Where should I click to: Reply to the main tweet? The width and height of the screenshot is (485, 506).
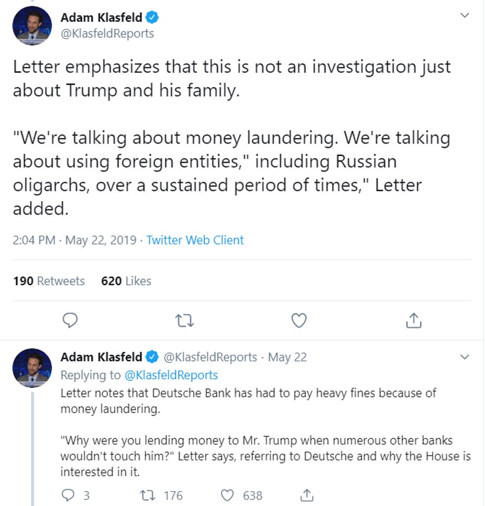(71, 321)
